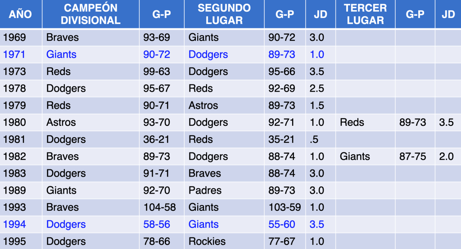
Task: Click the Padres cell in 1989 row
Action: (205, 190)
